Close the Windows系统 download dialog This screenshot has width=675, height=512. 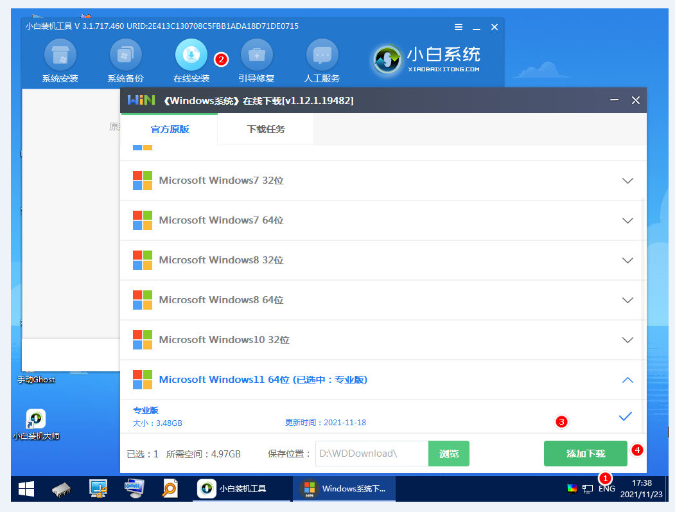click(635, 100)
